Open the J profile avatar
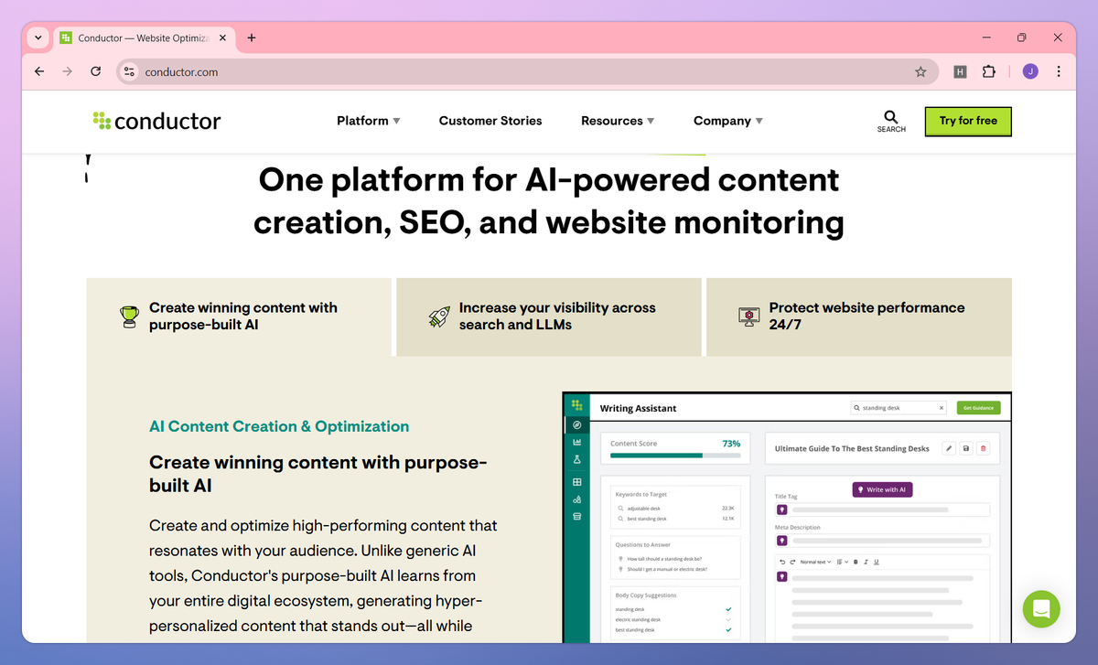Image resolution: width=1098 pixels, height=665 pixels. 1030,71
